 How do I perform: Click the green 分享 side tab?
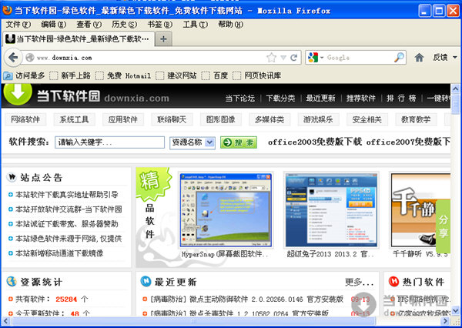point(444,225)
